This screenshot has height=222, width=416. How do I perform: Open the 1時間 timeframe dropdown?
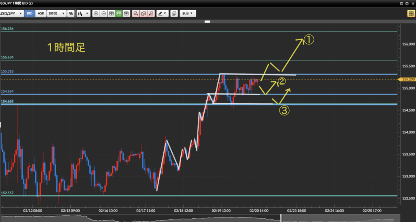pos(56,13)
